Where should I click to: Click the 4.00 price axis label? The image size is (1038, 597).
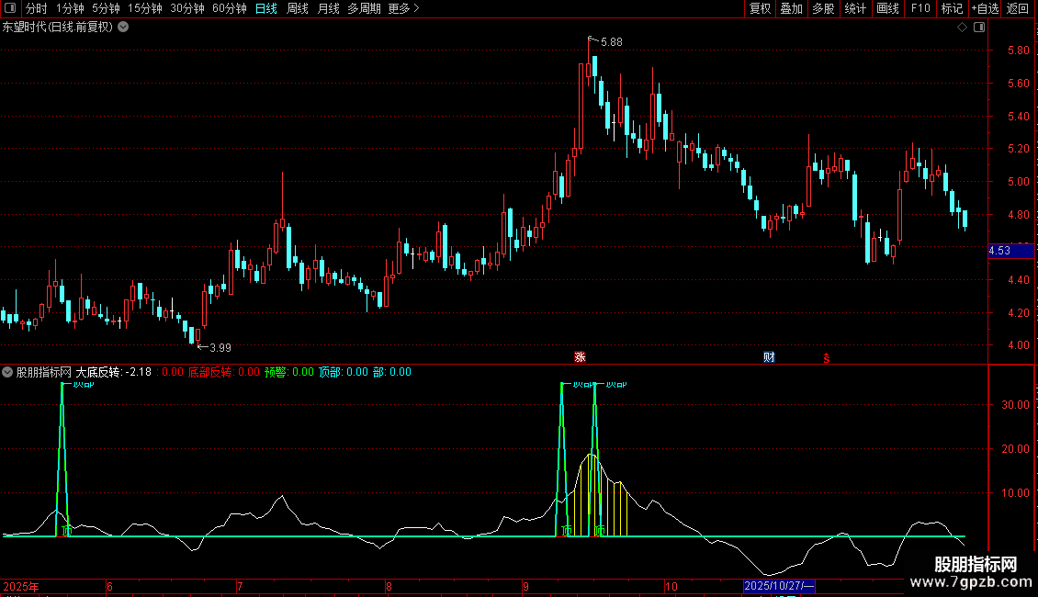1018,345
